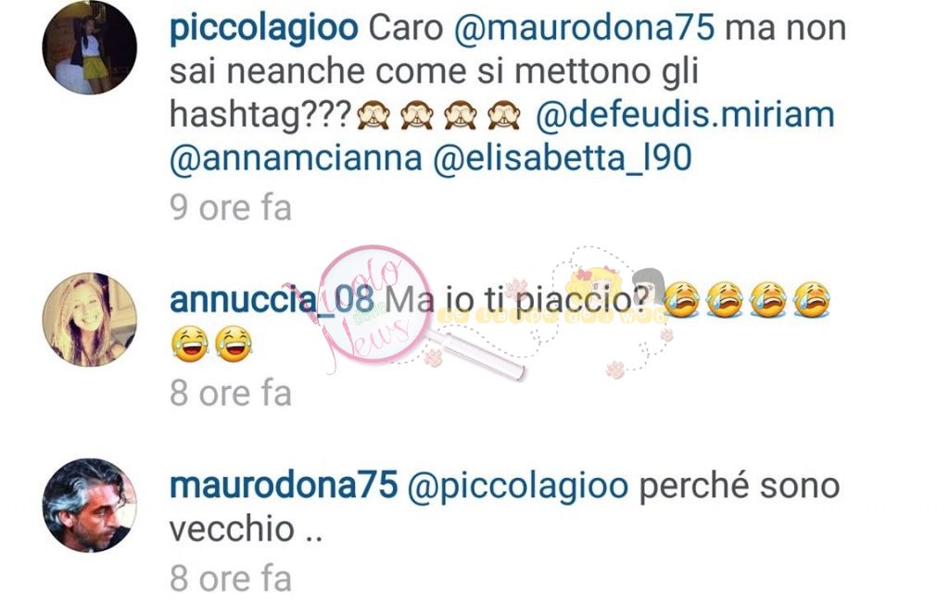Click the '9 ore fa' timestamp
949x602 pixels.
(x=231, y=207)
